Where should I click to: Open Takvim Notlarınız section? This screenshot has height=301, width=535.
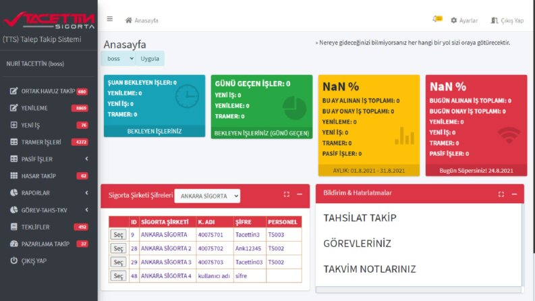pyautogui.click(x=370, y=269)
